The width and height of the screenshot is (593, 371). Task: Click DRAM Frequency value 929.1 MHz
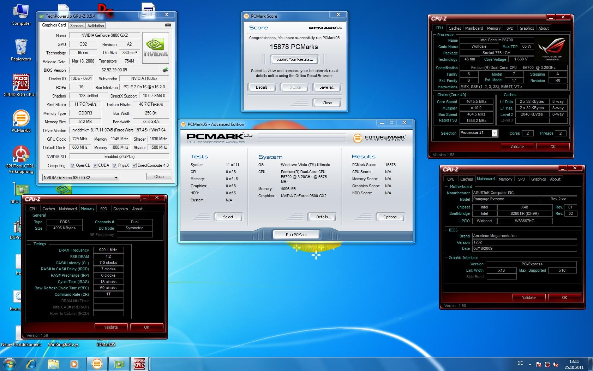108,250
